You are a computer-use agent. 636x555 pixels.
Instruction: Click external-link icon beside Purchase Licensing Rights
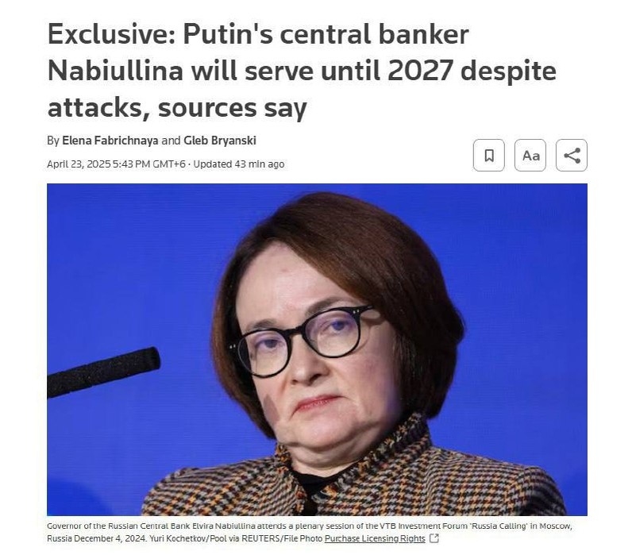(x=434, y=538)
